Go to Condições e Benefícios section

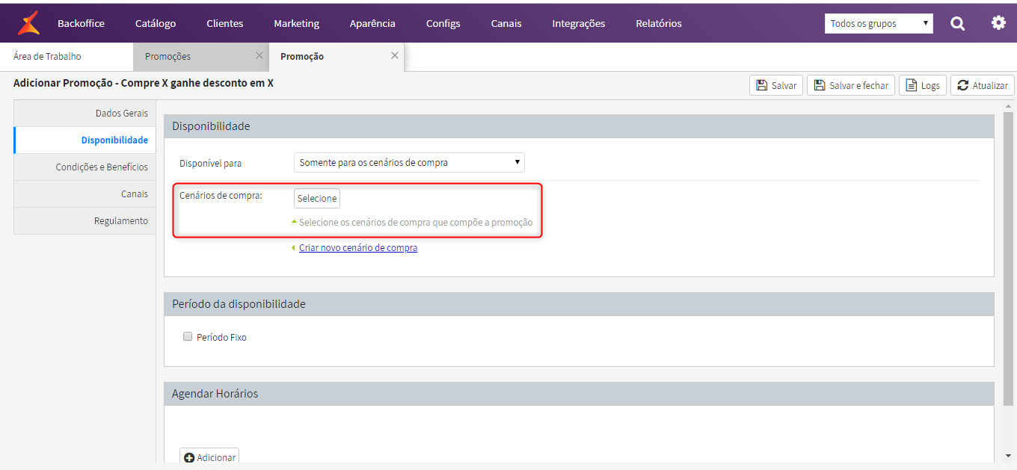[x=85, y=167]
